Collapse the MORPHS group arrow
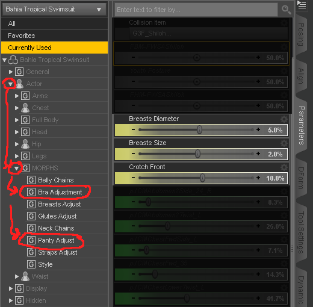Screen dimensions: 313x307 pyautogui.click(x=16, y=169)
